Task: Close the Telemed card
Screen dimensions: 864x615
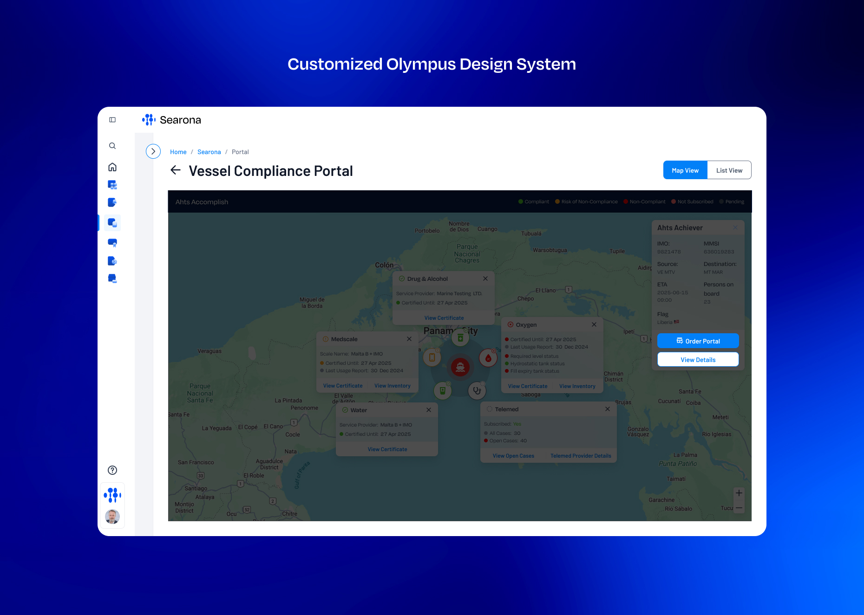Action: [608, 409]
